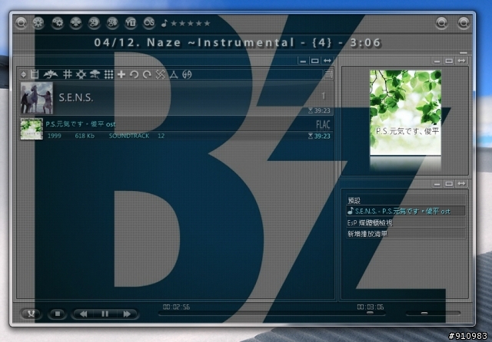Rate the track one star
The width and height of the screenshot is (492, 342).
(x=174, y=23)
